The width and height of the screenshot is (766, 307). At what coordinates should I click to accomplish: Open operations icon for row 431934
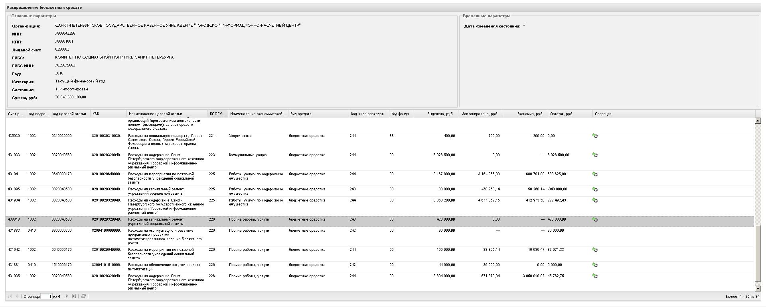595,201
